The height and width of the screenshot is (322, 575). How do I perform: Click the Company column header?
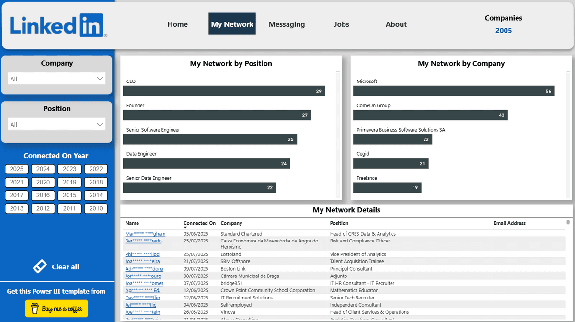tap(231, 223)
